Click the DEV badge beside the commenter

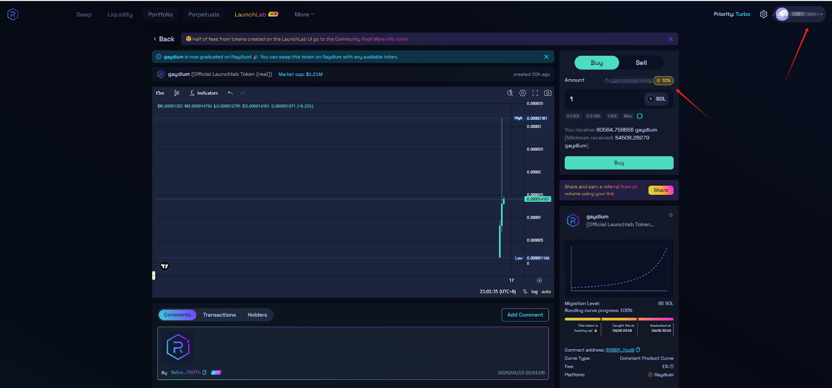click(216, 372)
